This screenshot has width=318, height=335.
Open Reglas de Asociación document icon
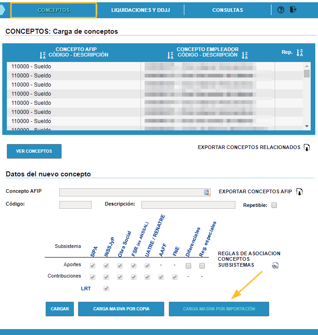pyautogui.click(x=275, y=265)
